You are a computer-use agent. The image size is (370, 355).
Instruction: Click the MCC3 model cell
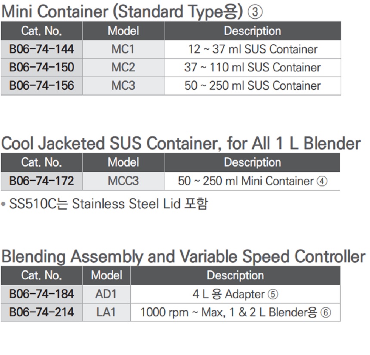[x=123, y=181]
